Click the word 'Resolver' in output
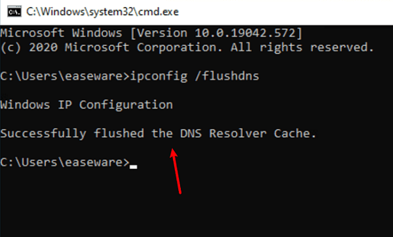The height and width of the screenshot is (237, 393). pyautogui.click(x=238, y=134)
